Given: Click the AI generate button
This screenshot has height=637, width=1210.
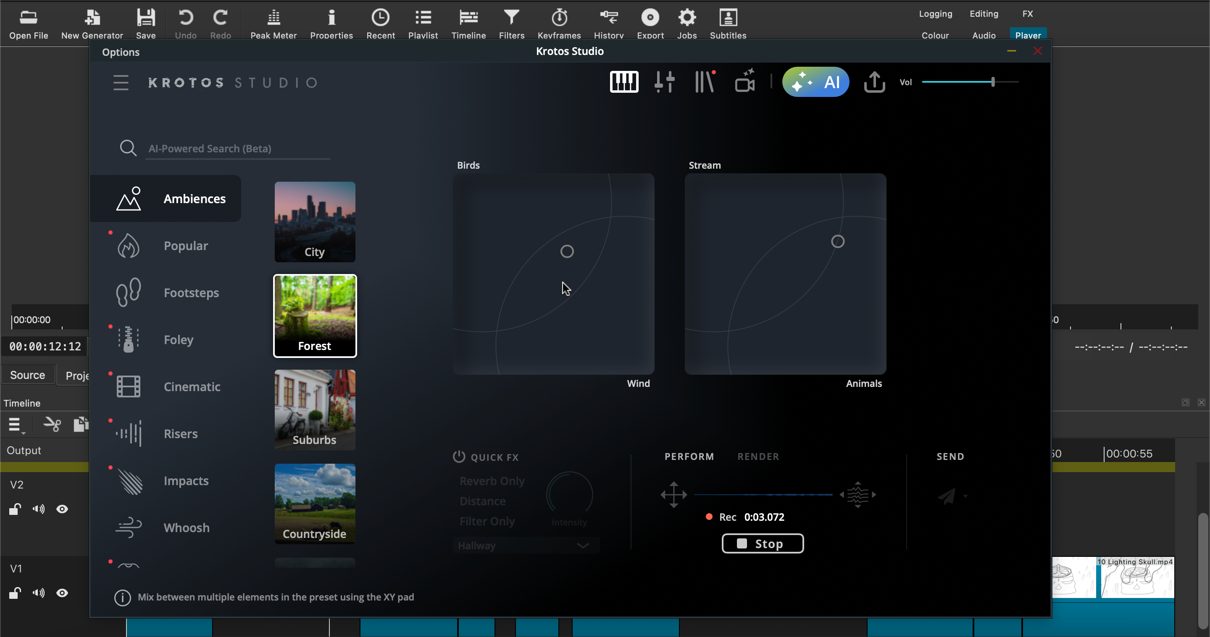Looking at the screenshot, I should coord(815,82).
